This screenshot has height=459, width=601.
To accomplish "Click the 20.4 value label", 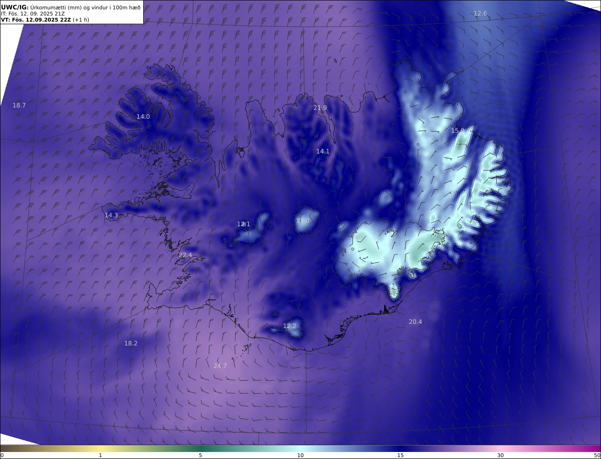I will click(416, 322).
